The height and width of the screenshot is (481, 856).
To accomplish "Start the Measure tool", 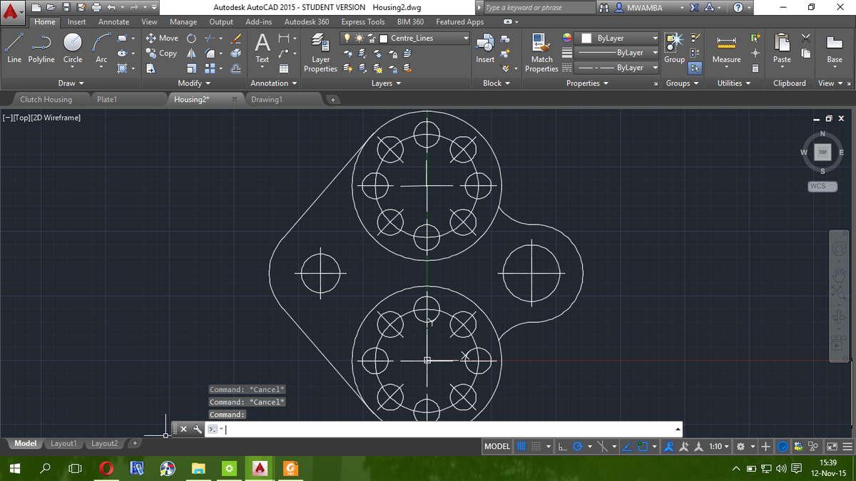I will (726, 48).
